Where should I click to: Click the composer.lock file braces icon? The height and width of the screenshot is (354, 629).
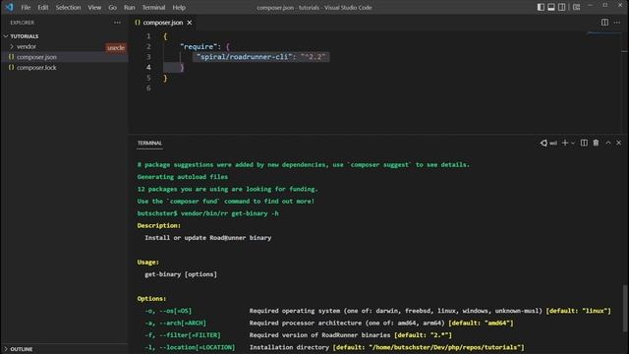11,68
